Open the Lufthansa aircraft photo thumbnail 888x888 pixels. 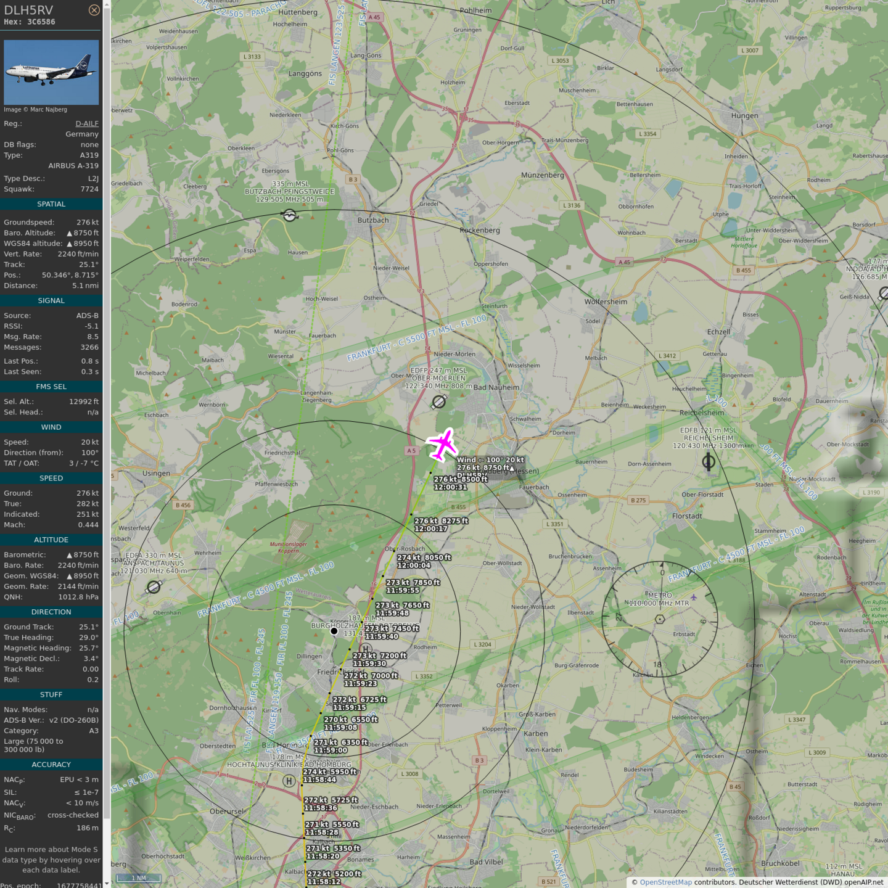pyautogui.click(x=51, y=72)
